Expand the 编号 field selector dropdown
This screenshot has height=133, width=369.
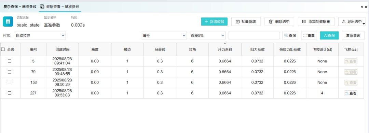click(x=164, y=35)
